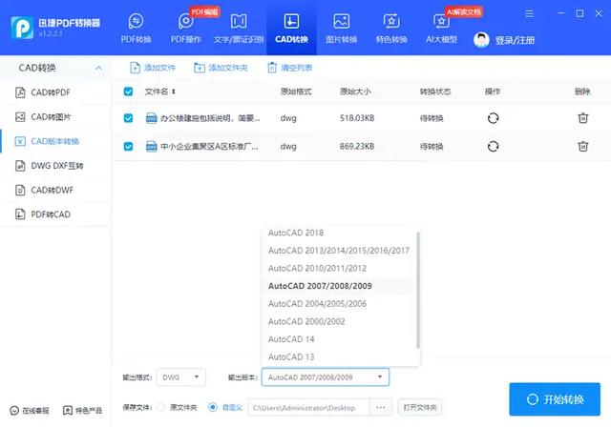The image size is (611, 427).
Task: Open the 输出格式 DWG dropdown
Action: point(180,377)
